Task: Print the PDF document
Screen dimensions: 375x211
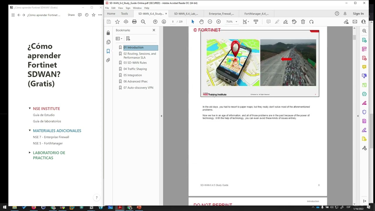Action: 134,22
